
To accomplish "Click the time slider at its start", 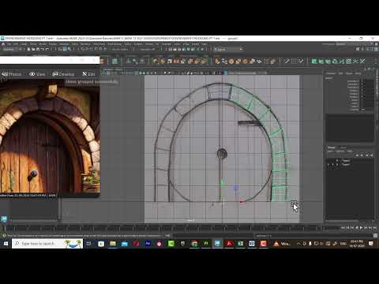I will pos(5,228).
